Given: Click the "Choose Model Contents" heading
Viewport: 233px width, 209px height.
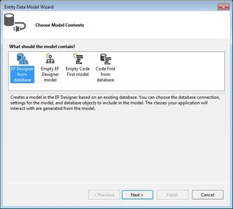Looking at the screenshot, I should [59, 25].
